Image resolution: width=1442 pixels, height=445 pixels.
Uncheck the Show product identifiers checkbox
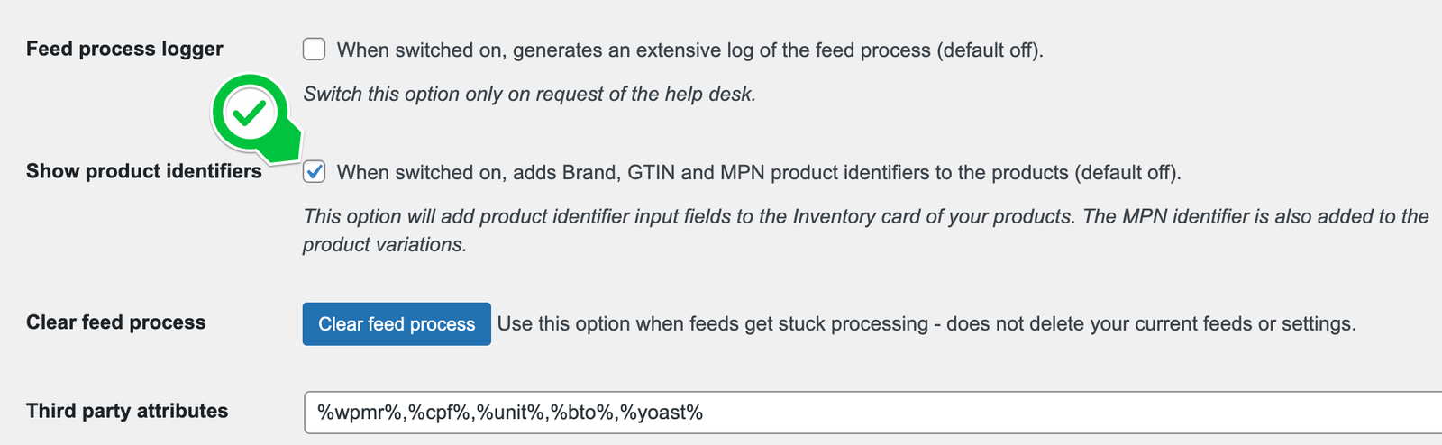tap(314, 171)
